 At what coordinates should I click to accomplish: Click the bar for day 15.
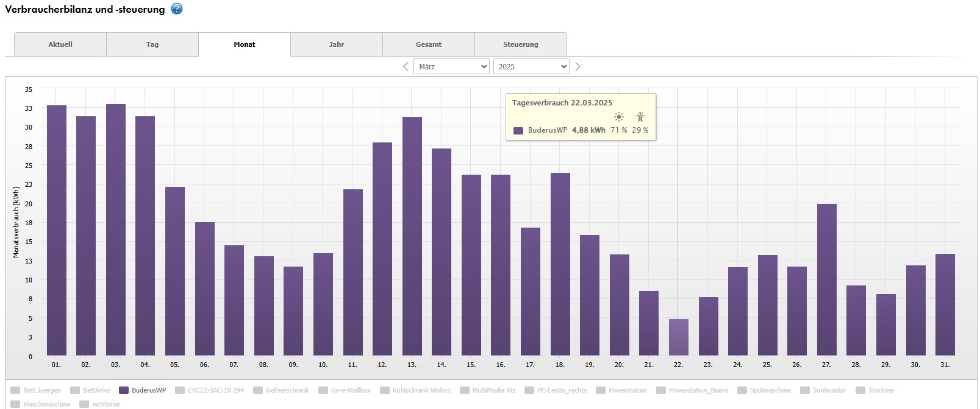coord(471,265)
